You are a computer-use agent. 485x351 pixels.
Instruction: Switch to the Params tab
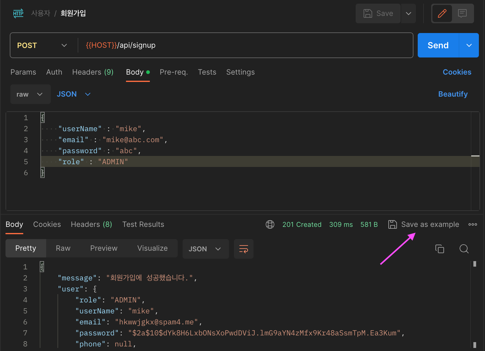23,72
